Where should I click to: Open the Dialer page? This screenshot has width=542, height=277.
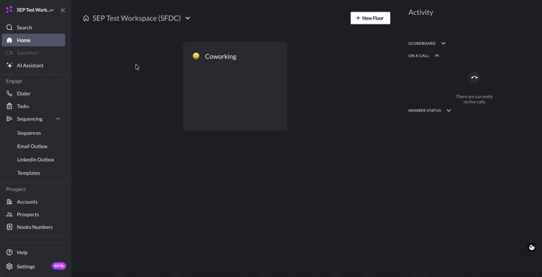pyautogui.click(x=33, y=93)
